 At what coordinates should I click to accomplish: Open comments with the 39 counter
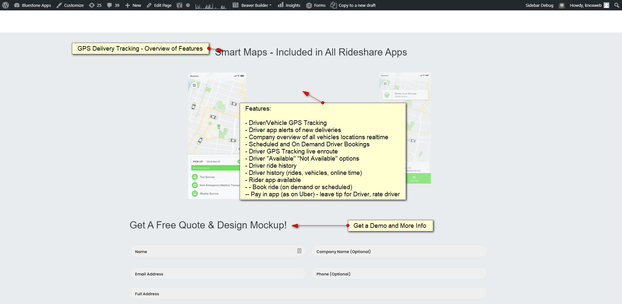113,5
